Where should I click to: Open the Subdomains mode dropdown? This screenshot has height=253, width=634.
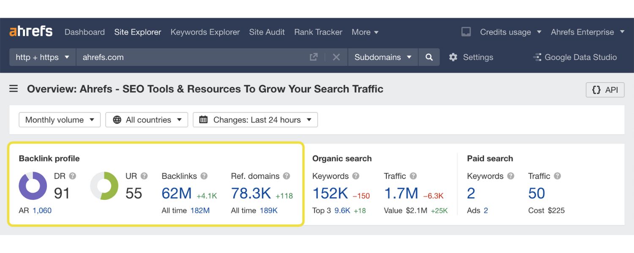[383, 57]
